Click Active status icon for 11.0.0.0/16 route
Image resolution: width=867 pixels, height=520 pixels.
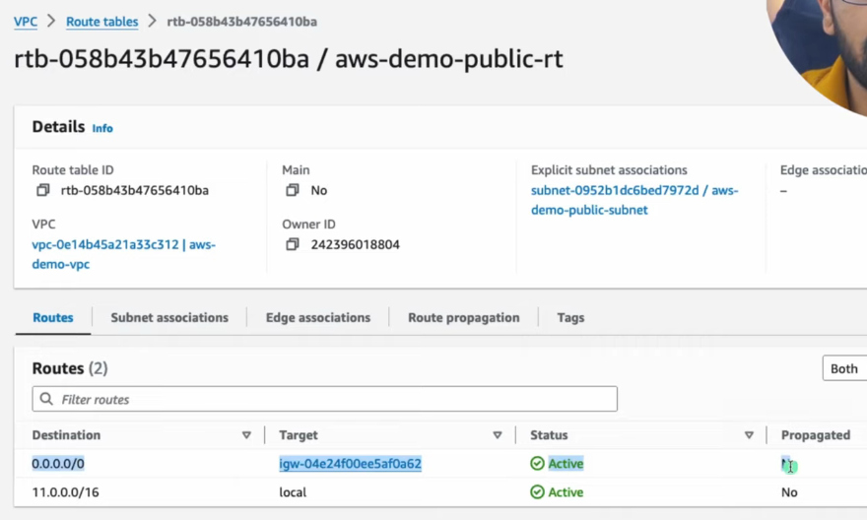[x=537, y=492]
